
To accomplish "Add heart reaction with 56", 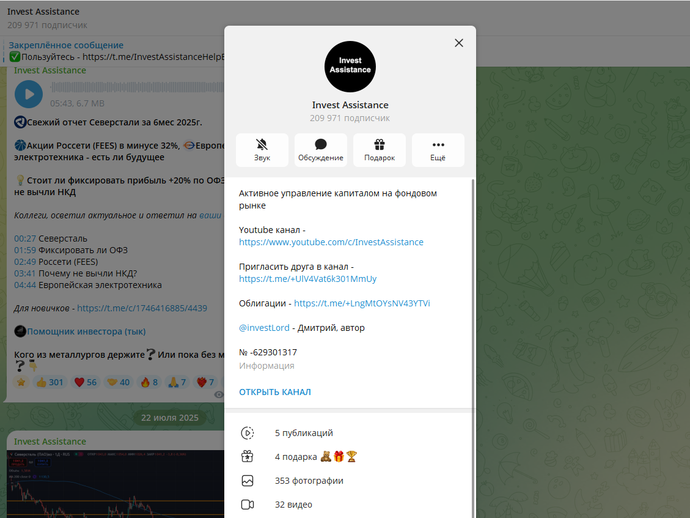I will tap(86, 382).
